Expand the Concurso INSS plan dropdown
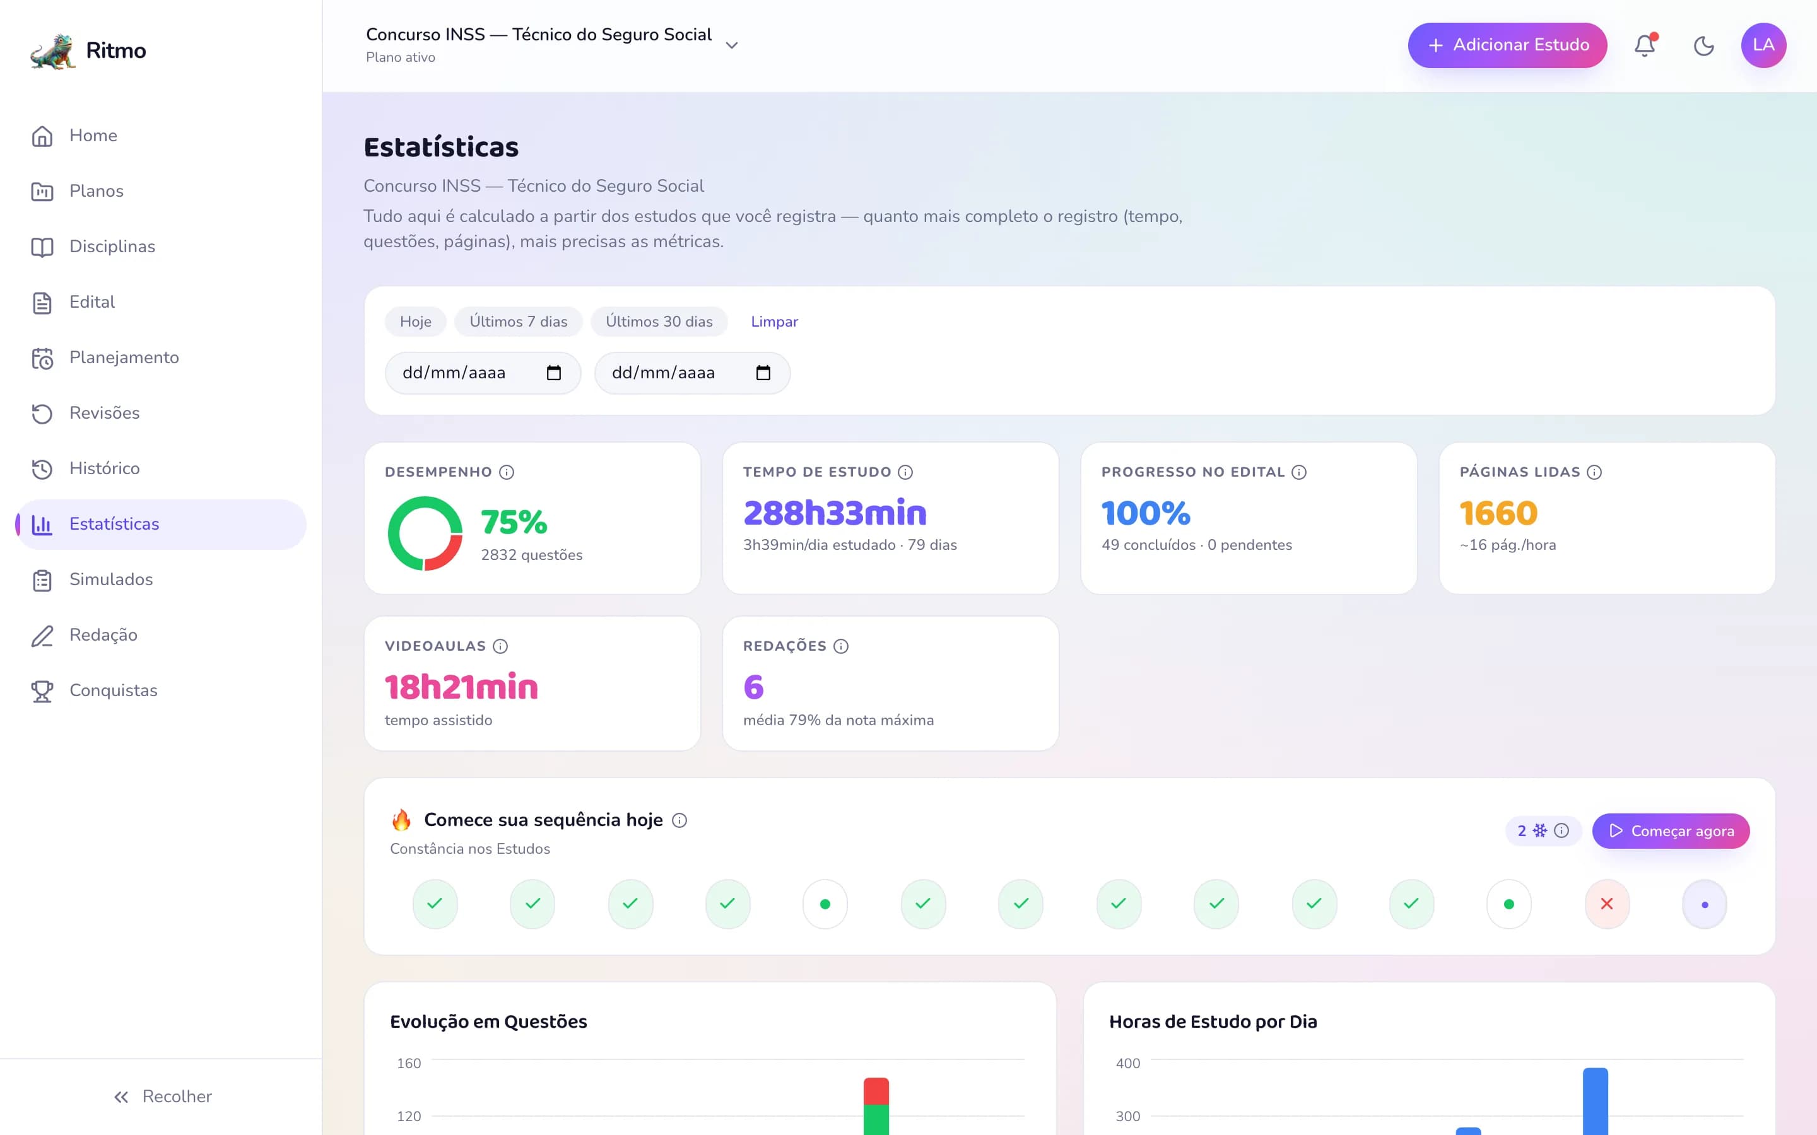1817x1135 pixels. [x=731, y=45]
